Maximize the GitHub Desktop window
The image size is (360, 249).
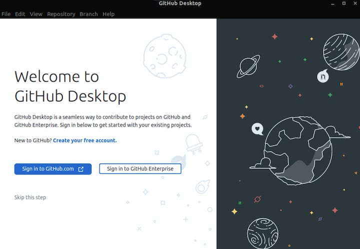pos(343,3)
